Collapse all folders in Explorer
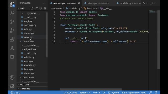The width and height of the screenshot is (168, 94). coord(45,8)
